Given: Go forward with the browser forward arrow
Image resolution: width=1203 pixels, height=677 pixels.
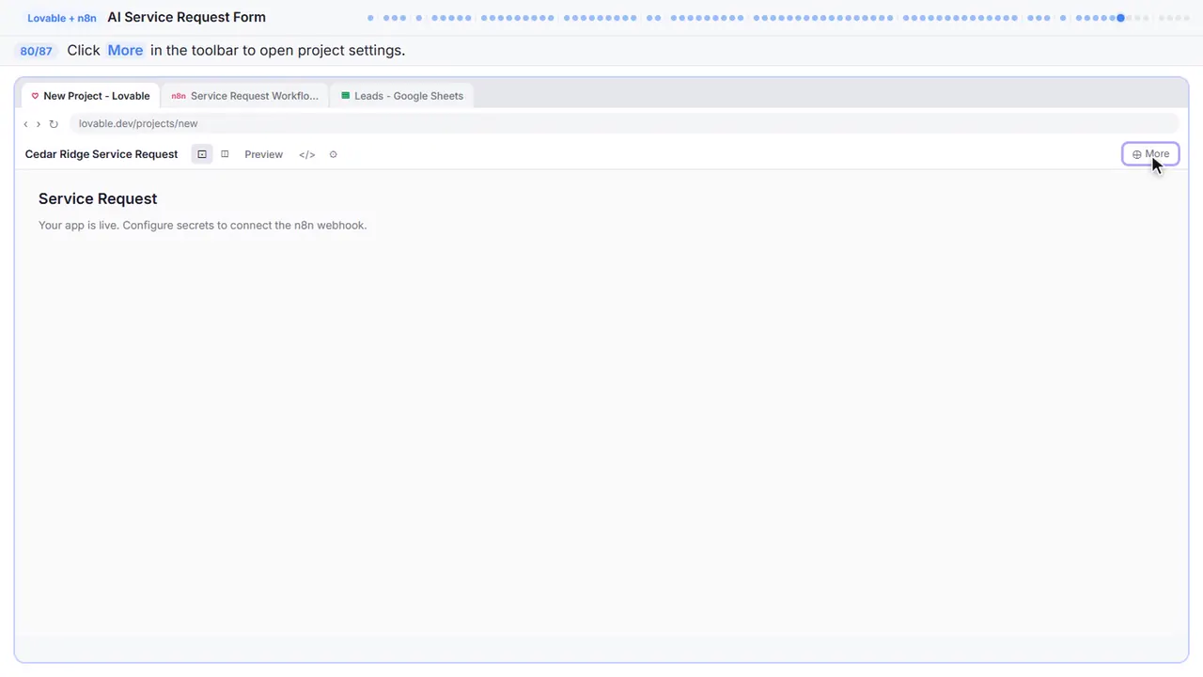Looking at the screenshot, I should pyautogui.click(x=39, y=124).
